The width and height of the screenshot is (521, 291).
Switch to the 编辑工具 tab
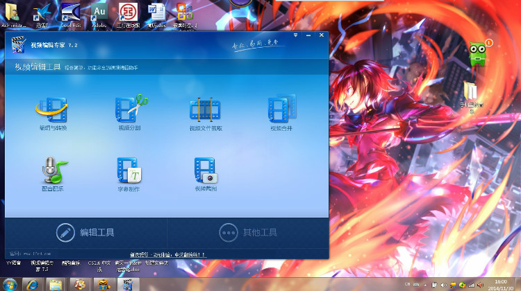click(x=85, y=233)
